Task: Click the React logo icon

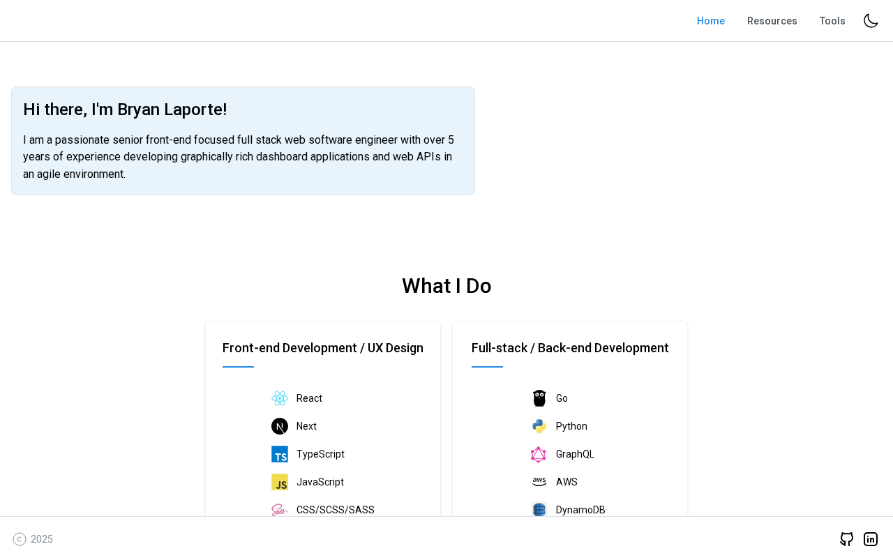Action: click(280, 398)
